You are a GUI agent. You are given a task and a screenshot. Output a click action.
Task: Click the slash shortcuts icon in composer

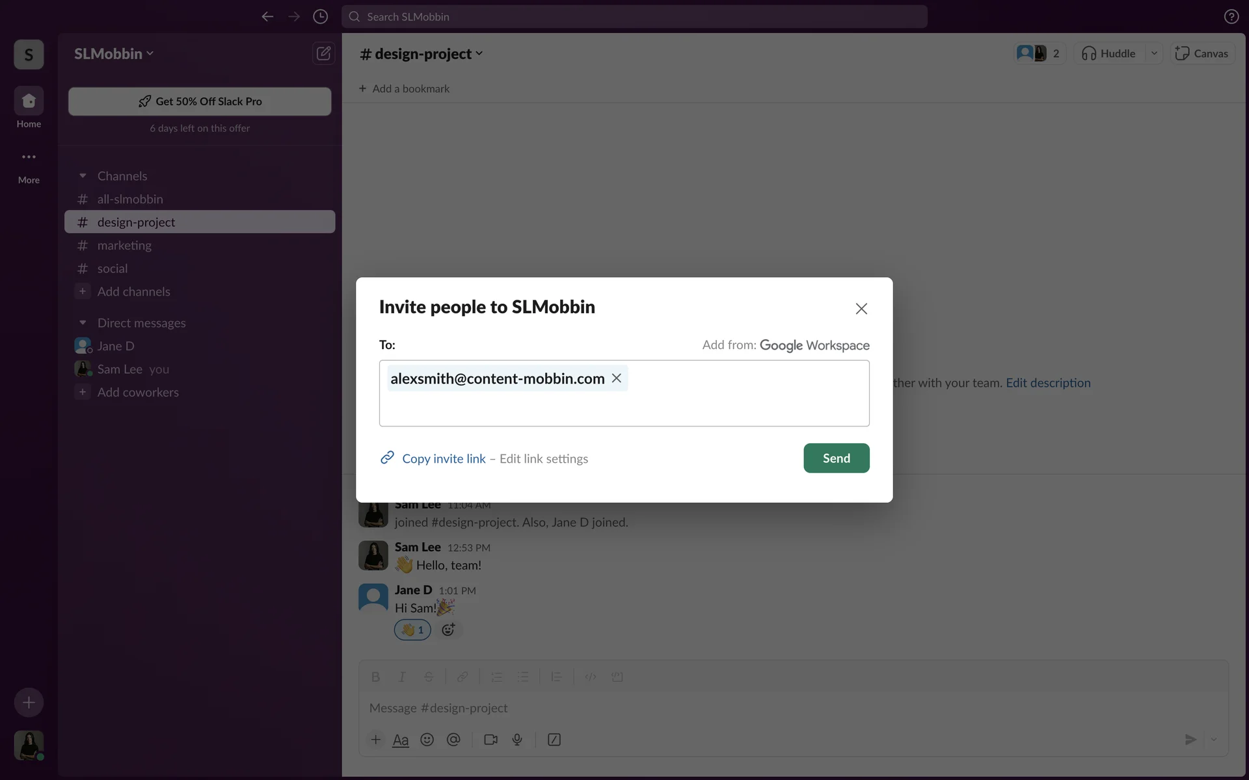point(554,740)
